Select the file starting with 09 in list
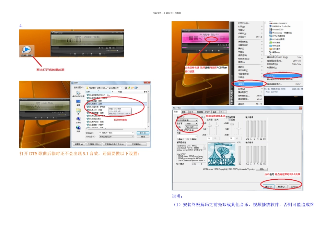 coord(94,119)
